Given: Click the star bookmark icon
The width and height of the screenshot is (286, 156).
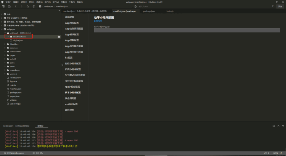Looking at the screenshot, I should [x=28, y=6].
